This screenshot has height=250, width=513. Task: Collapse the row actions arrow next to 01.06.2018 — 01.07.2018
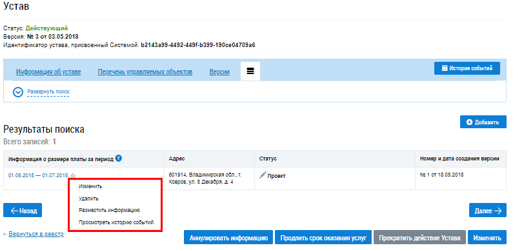[74, 175]
